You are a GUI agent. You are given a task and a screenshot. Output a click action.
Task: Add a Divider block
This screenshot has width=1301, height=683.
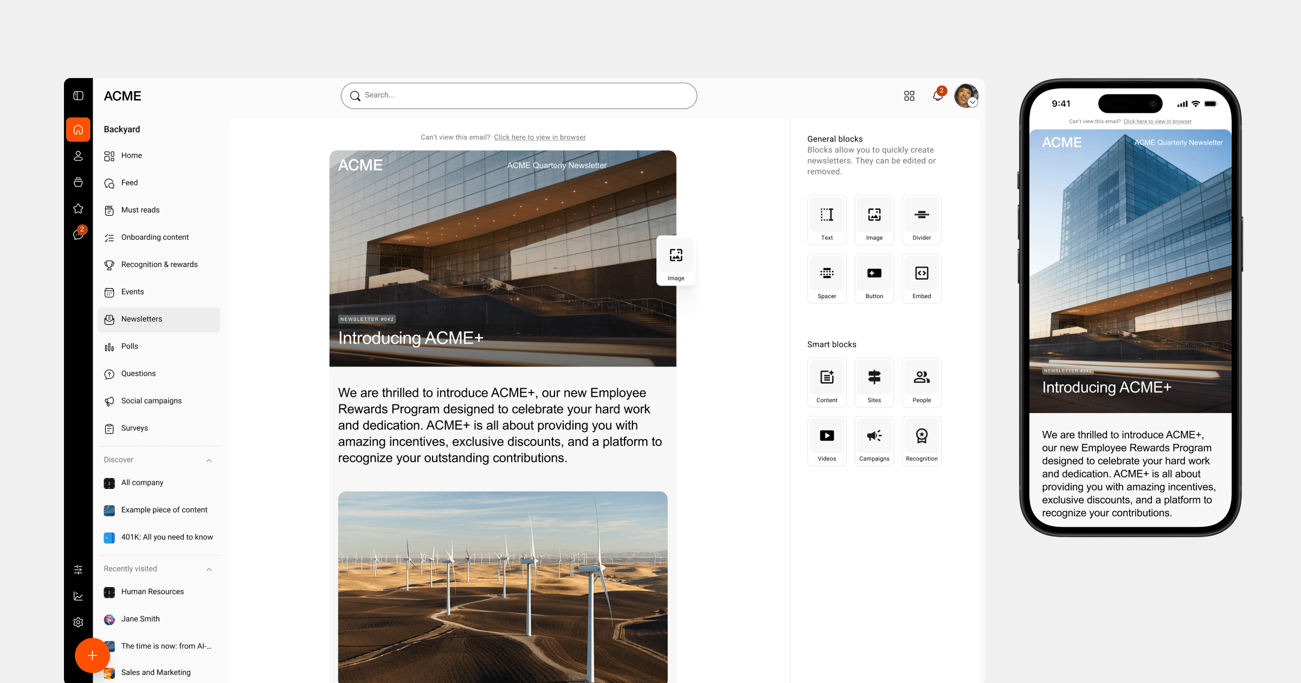(922, 220)
